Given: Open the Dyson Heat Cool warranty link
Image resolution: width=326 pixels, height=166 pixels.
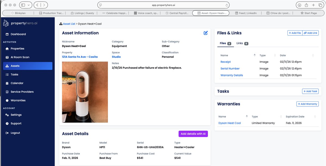Looking at the screenshot, I should point(230,123).
